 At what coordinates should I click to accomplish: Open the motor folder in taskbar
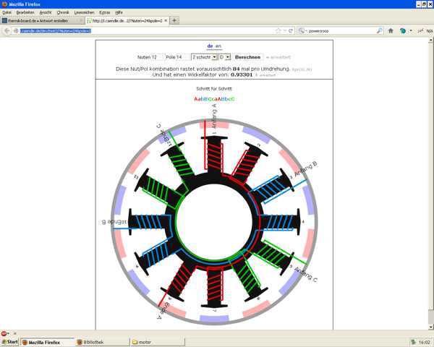point(145,342)
